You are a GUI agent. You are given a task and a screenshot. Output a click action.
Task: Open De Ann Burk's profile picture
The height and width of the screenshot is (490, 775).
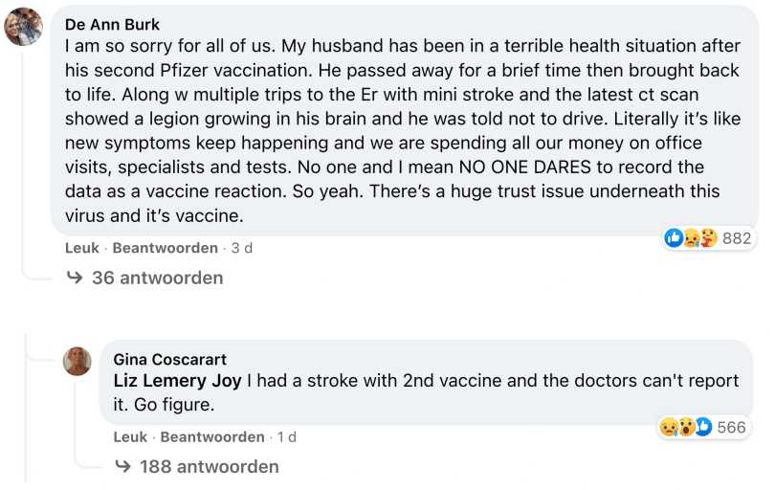[x=23, y=27]
